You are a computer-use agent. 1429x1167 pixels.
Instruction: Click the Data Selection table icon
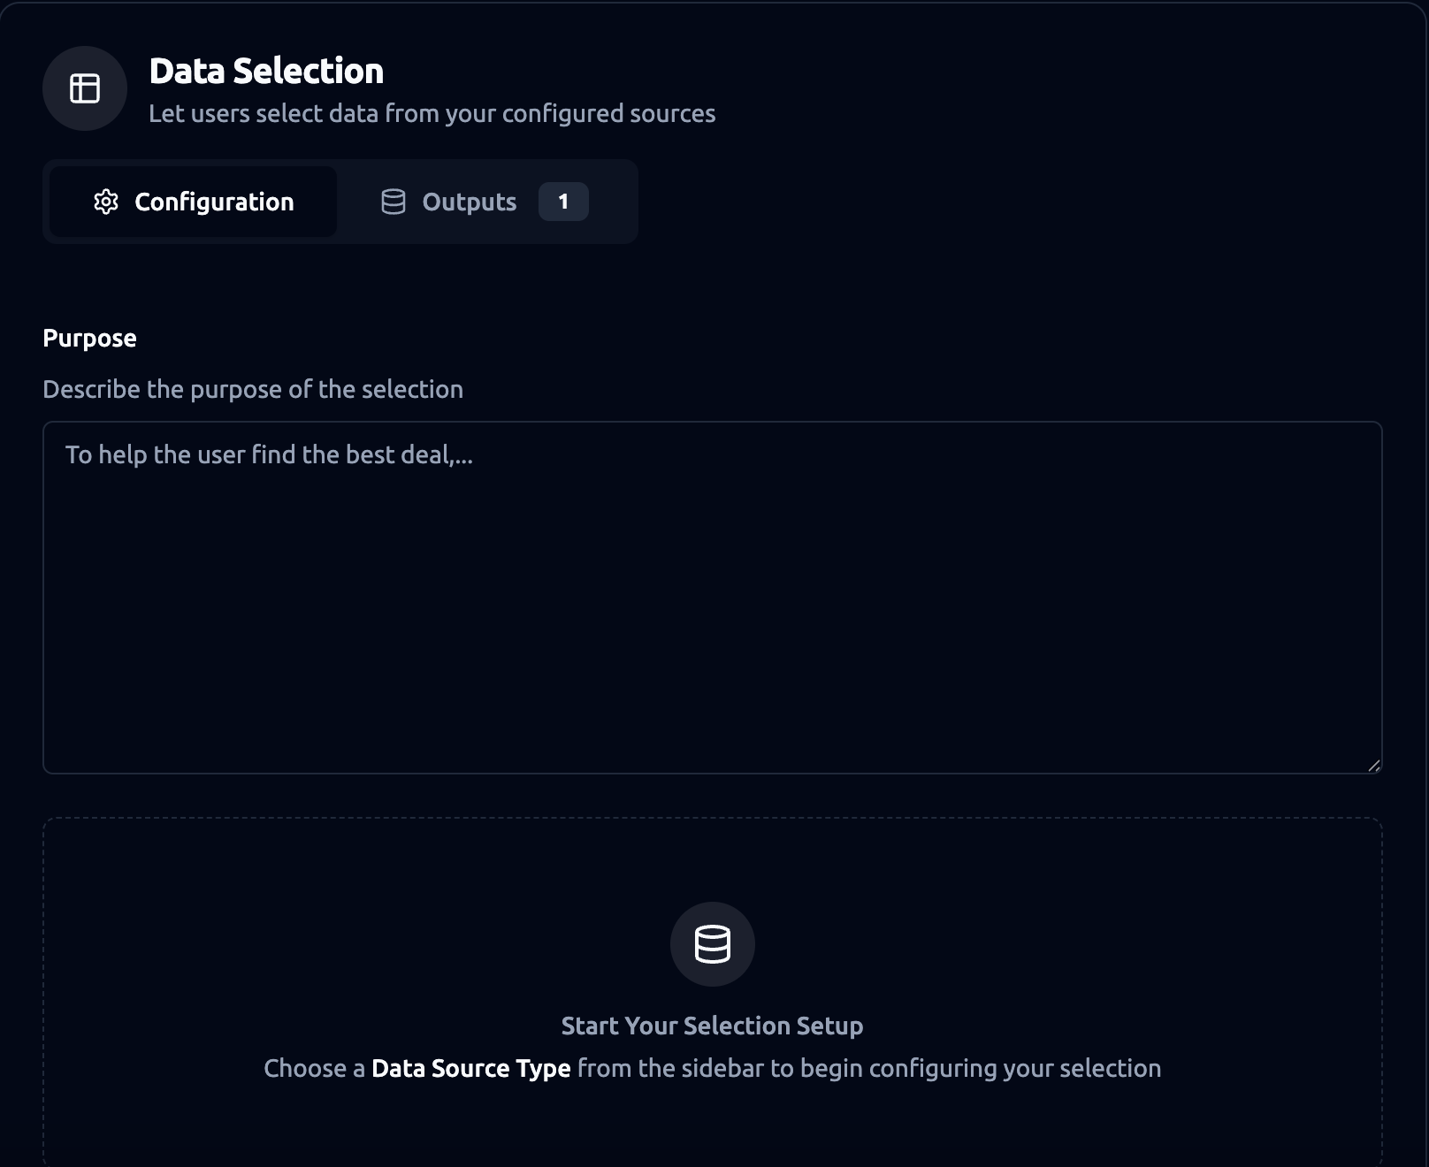pos(85,88)
